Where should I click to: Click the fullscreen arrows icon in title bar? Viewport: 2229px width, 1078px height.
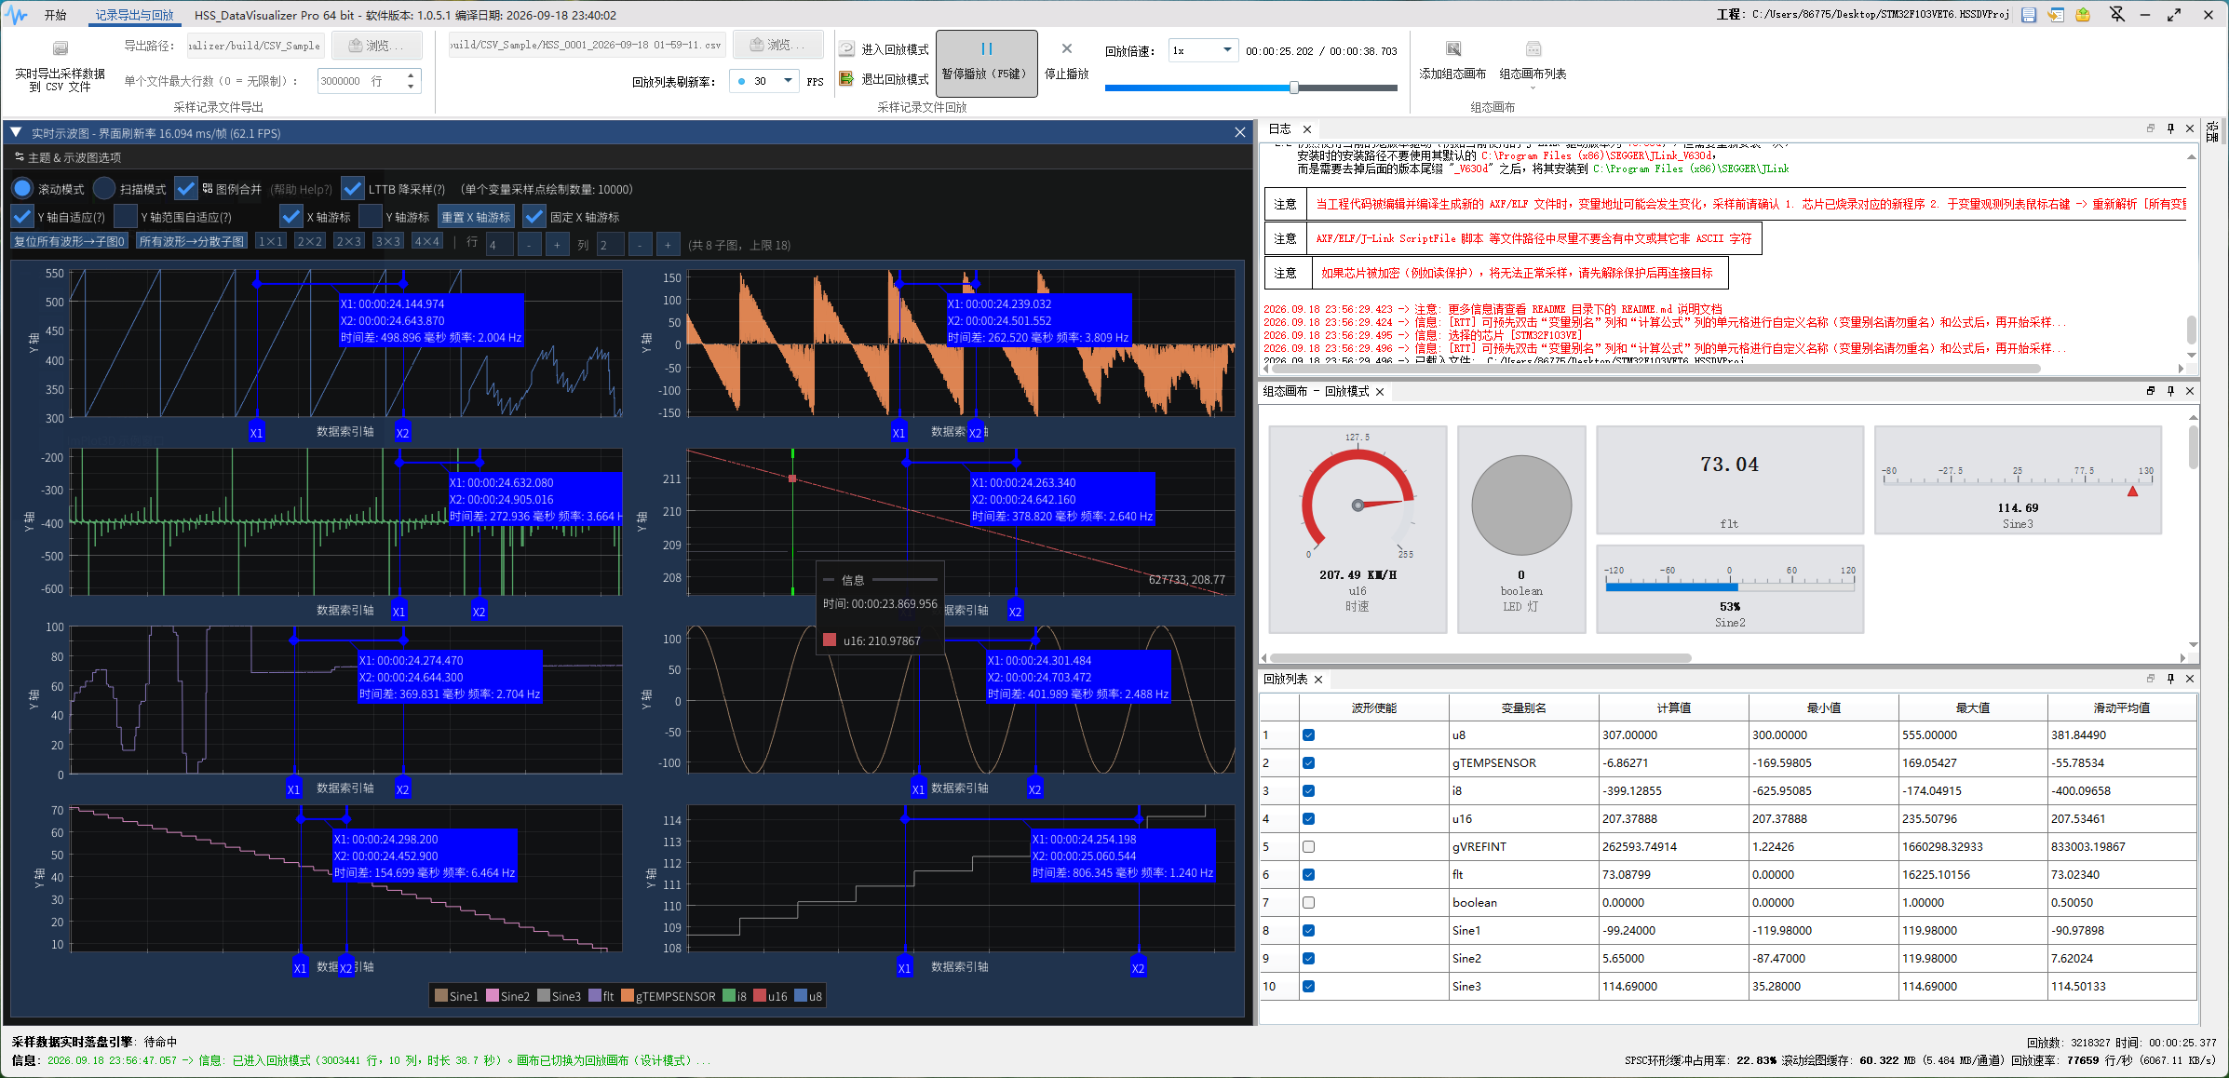(2174, 15)
